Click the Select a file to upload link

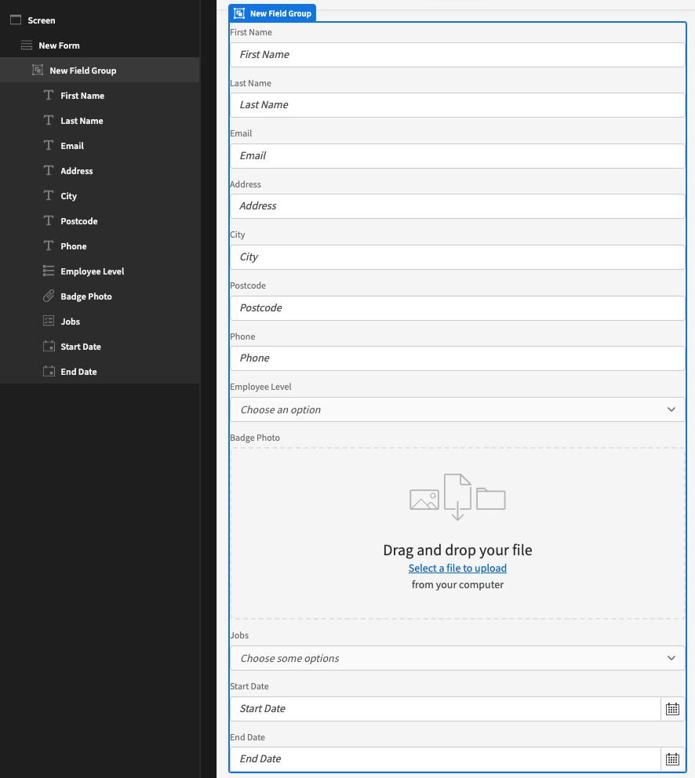(457, 568)
